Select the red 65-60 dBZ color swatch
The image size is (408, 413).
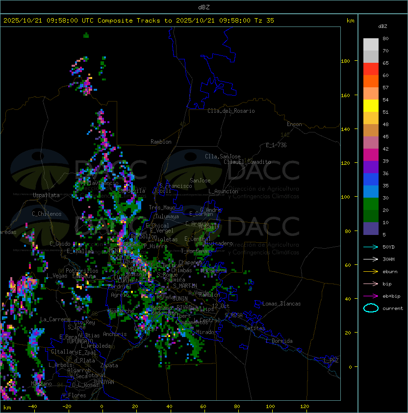371,69
